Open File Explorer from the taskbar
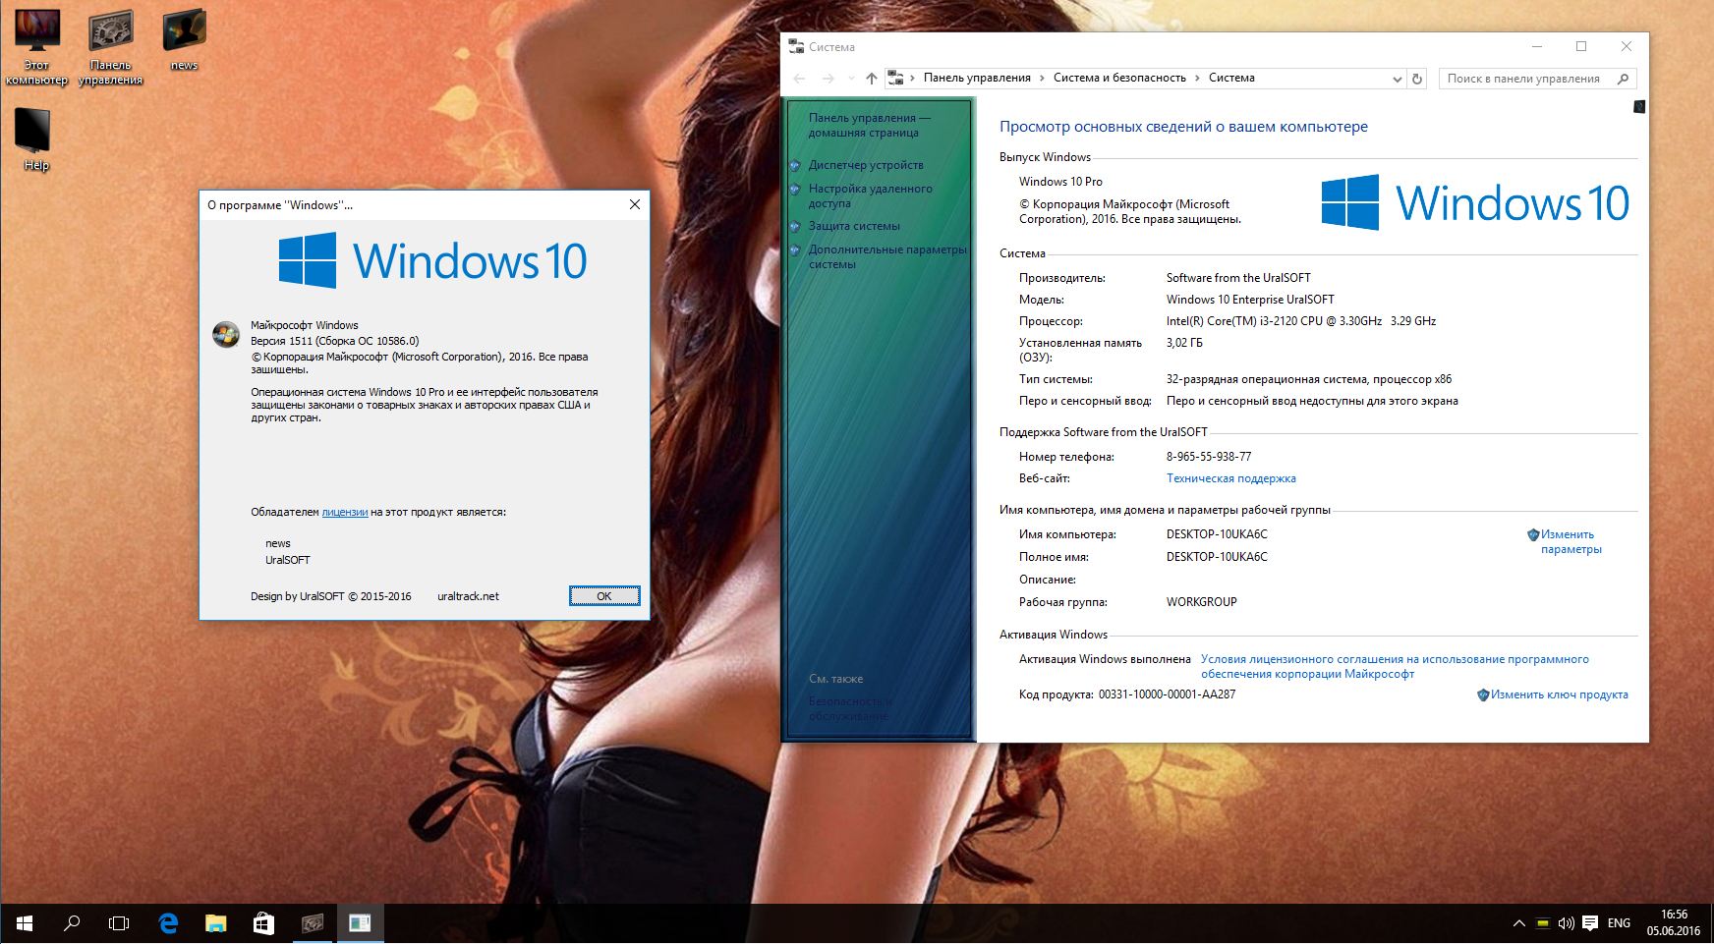Image resolution: width=1714 pixels, height=944 pixels. click(215, 923)
